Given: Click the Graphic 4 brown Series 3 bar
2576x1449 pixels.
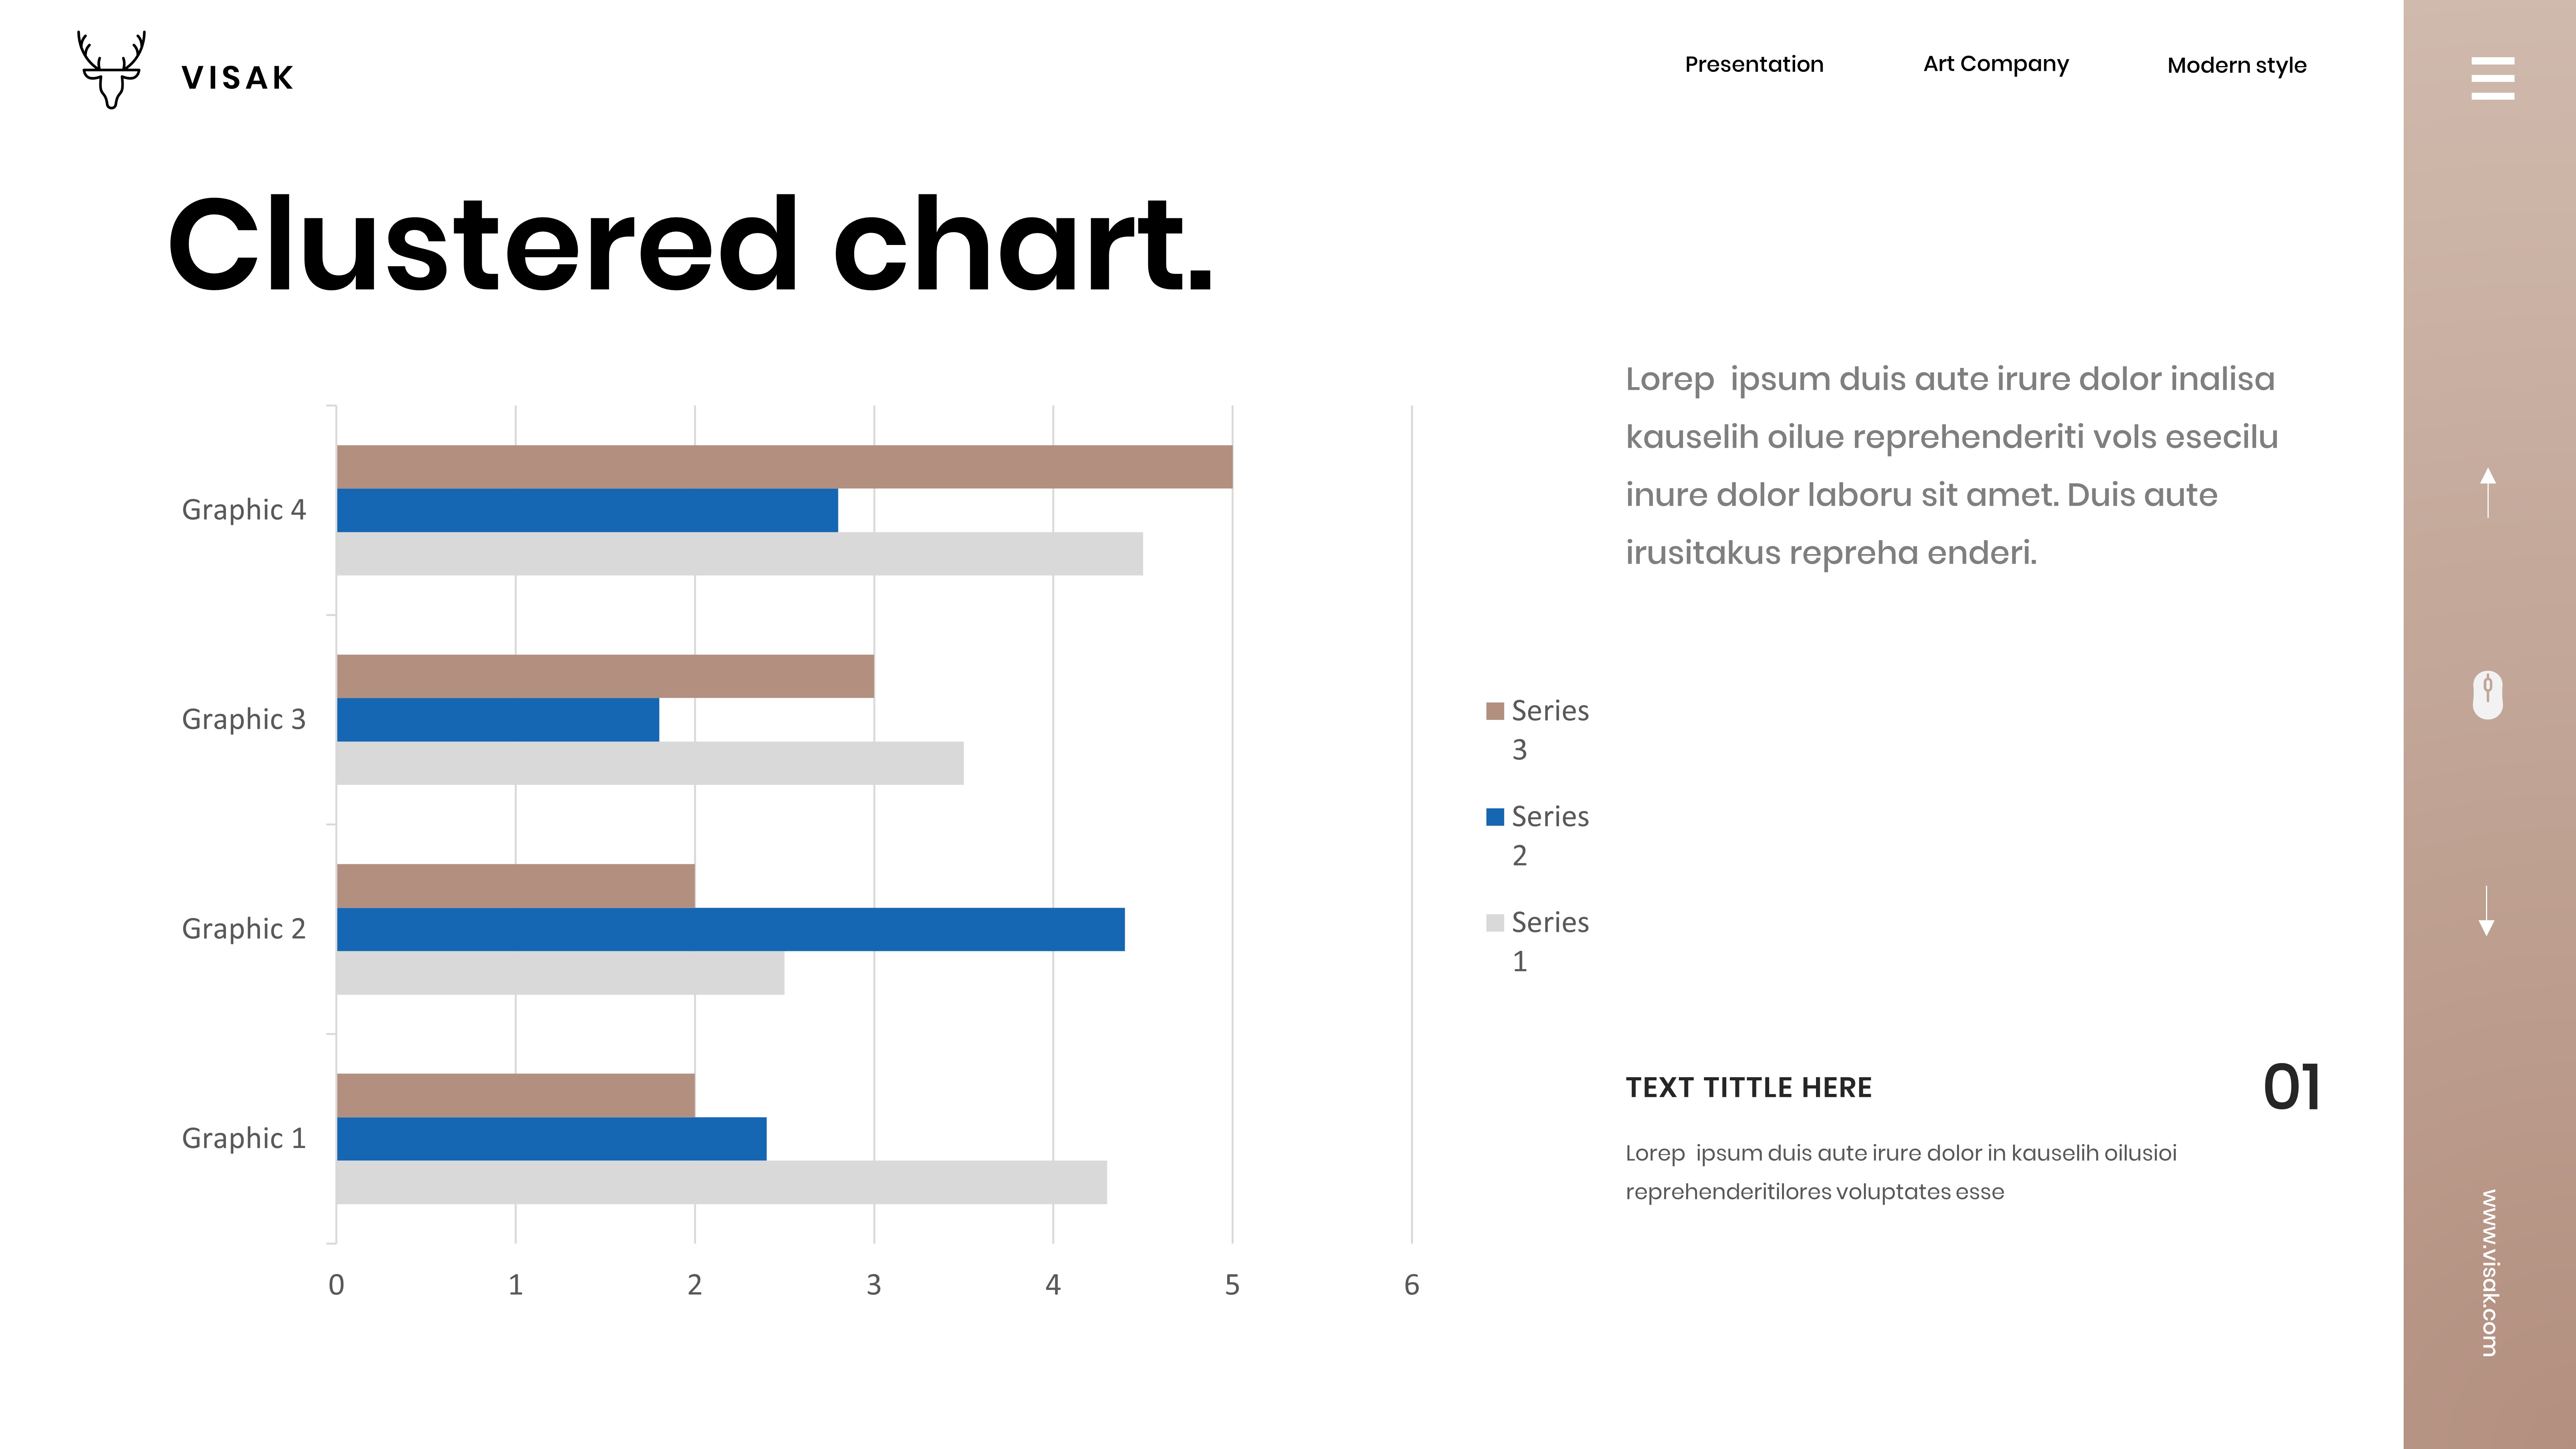Looking at the screenshot, I should click(x=784, y=467).
